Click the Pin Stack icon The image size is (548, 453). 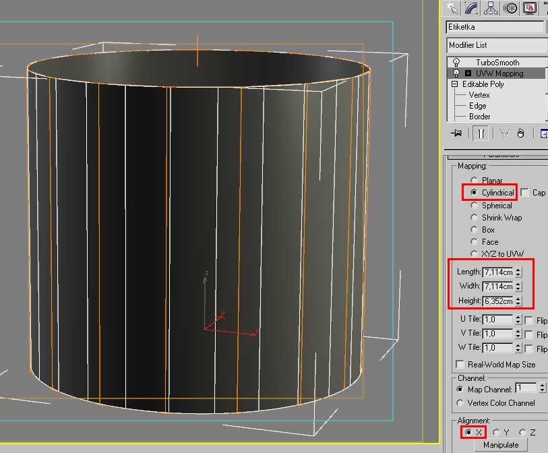coord(458,133)
